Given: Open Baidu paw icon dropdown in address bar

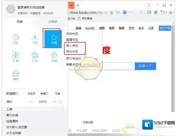Looking at the screenshot, I should [x=125, y=12].
